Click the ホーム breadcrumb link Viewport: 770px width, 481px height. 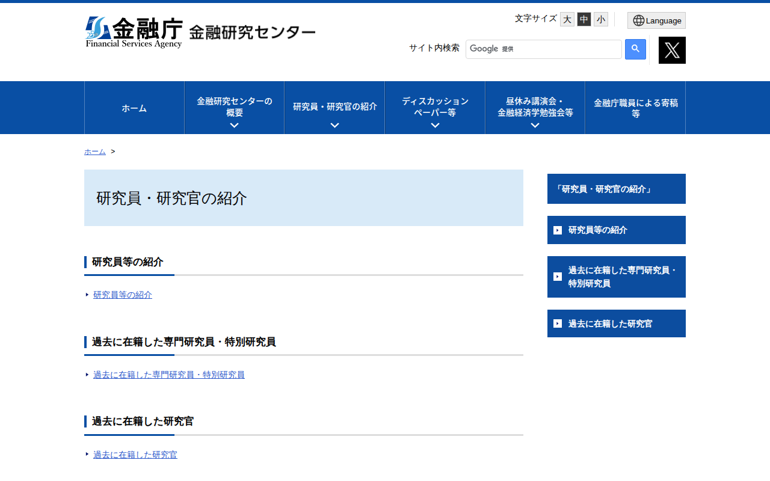[95, 152]
